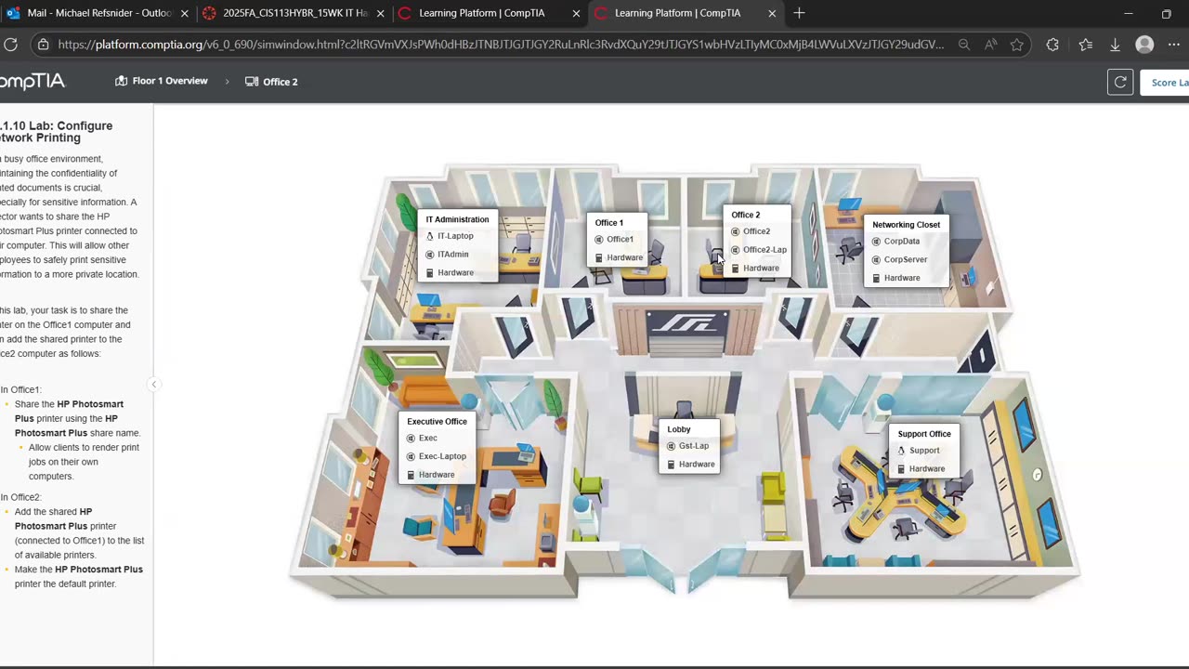Open Hardware under Office 2
Screen dimensions: 1189x669
coord(761,269)
